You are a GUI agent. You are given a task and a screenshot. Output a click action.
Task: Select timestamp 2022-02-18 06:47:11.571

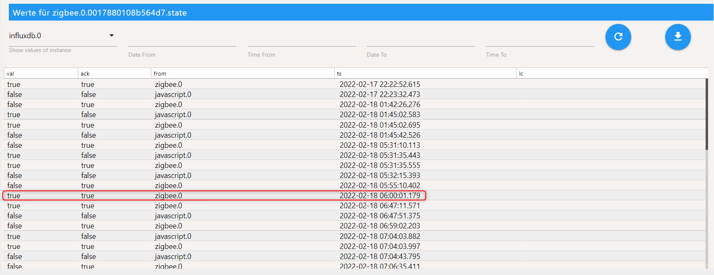point(380,206)
